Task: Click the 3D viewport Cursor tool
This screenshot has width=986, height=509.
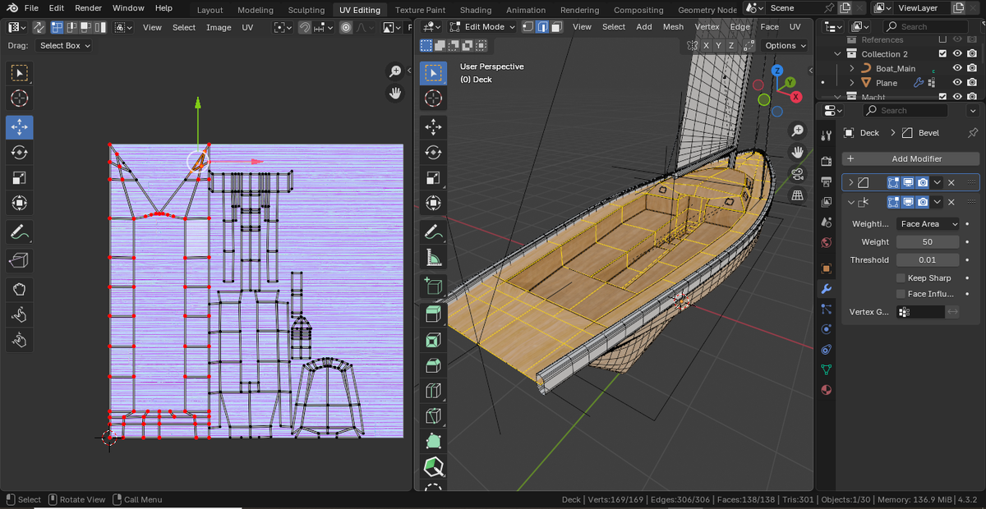Action: (x=433, y=99)
